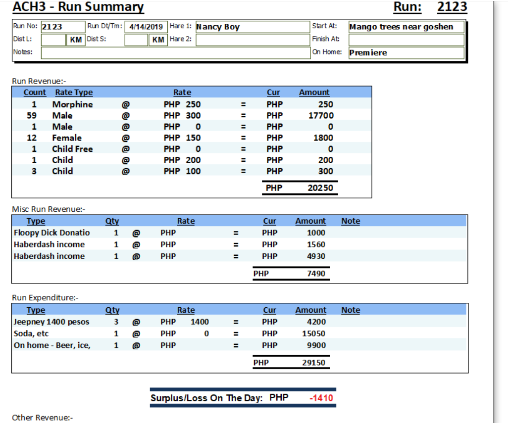The height and width of the screenshot is (423, 508).
Task: Select the Child Free revenue row
Action: tap(72, 149)
